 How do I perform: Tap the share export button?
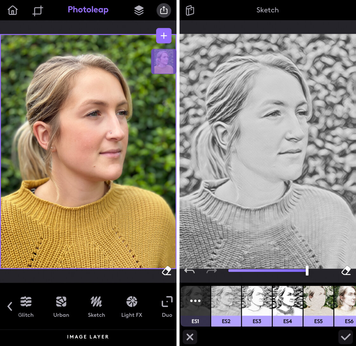tap(164, 10)
